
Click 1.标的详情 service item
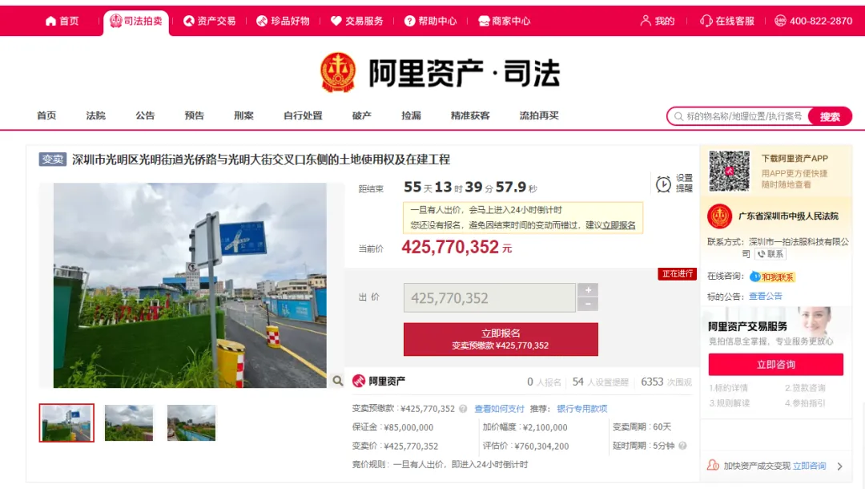coord(728,388)
